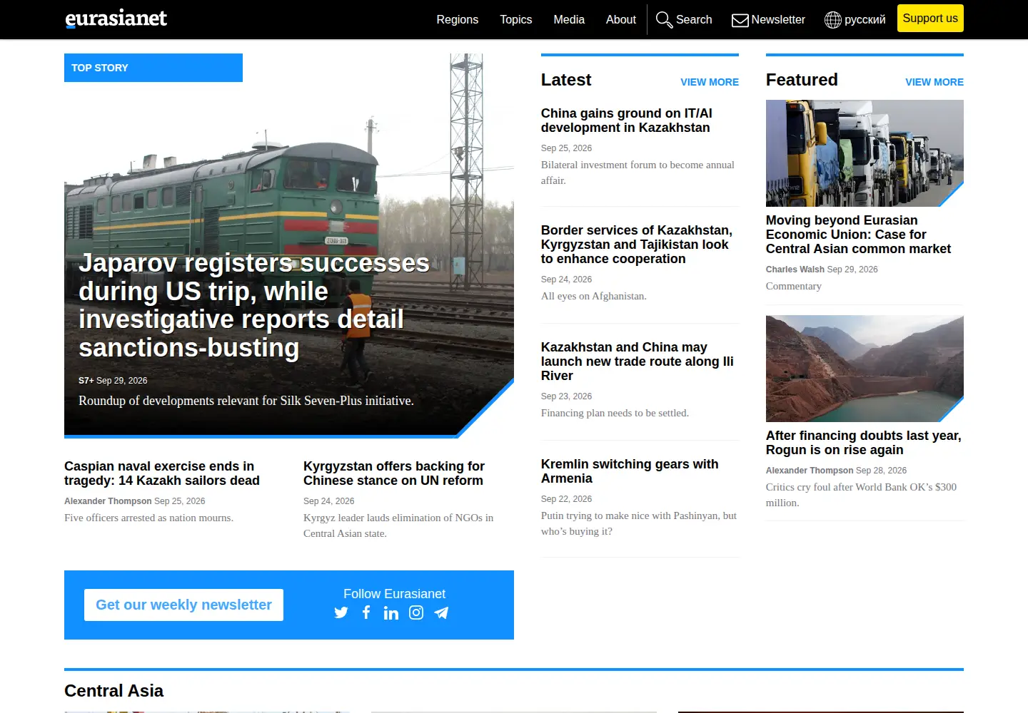Open Kazakhstan and China trade route article

point(638,361)
